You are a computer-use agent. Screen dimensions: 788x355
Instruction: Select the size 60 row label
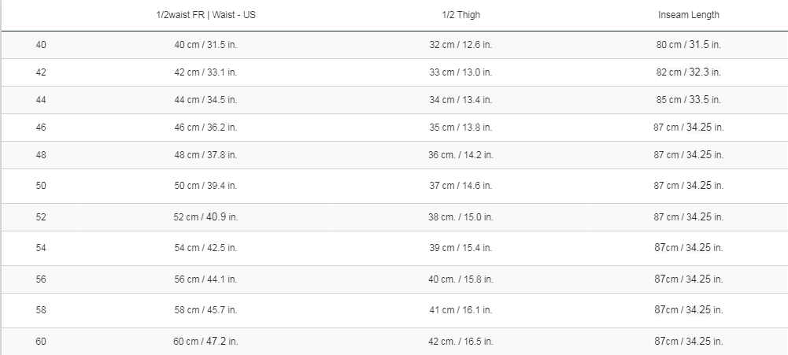tap(41, 342)
